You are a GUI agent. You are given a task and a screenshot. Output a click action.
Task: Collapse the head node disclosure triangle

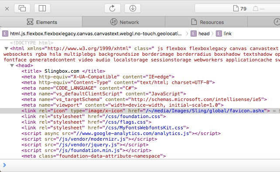click(12, 65)
